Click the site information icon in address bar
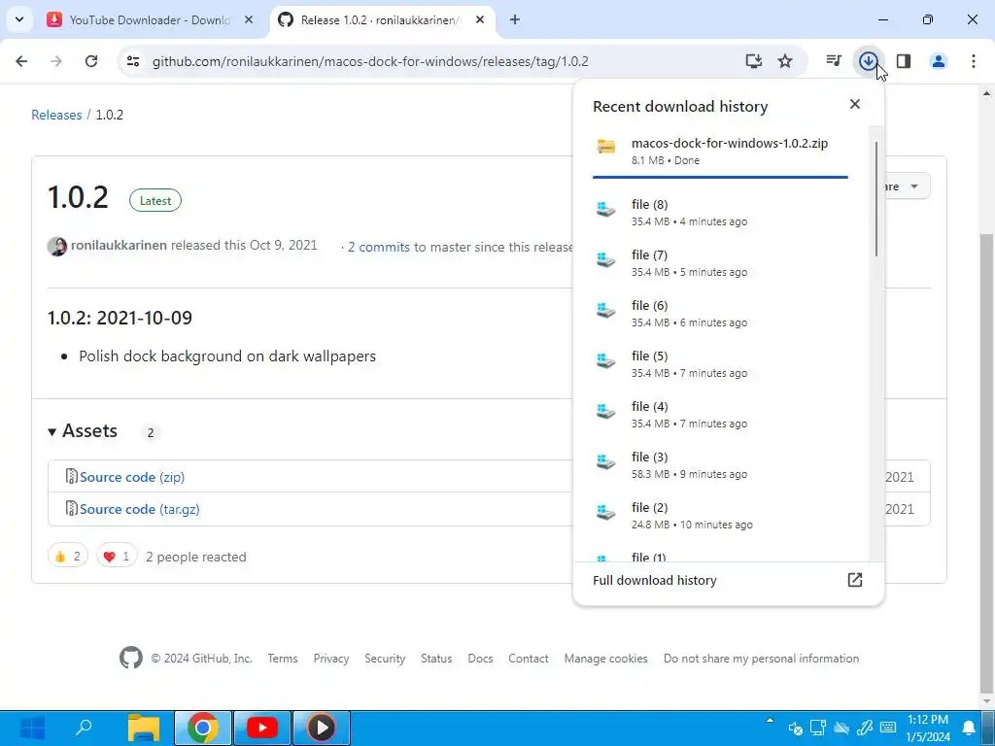 pyautogui.click(x=132, y=61)
